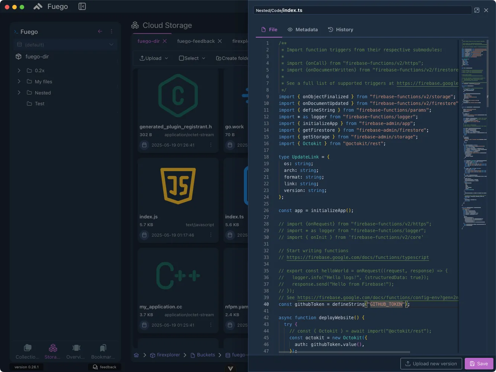The width and height of the screenshot is (496, 372).
Task: Switch to the Metadata tab
Action: pos(302,30)
